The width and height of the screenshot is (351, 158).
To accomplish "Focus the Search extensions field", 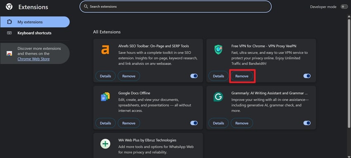I will [x=175, y=7].
